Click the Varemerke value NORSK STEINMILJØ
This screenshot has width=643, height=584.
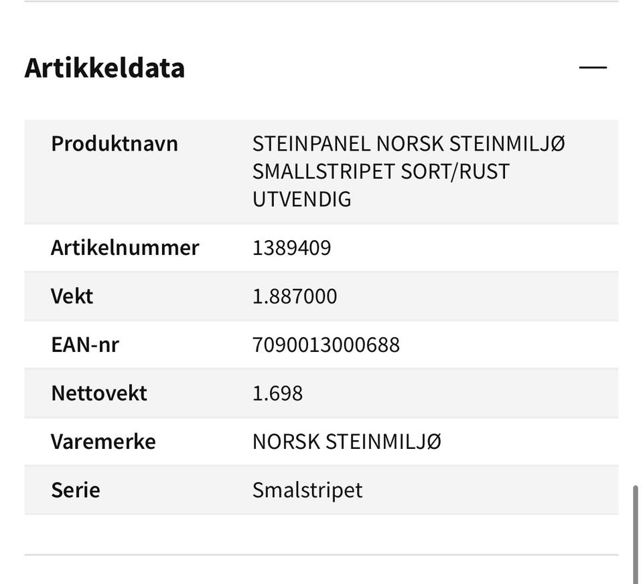pyautogui.click(x=346, y=442)
